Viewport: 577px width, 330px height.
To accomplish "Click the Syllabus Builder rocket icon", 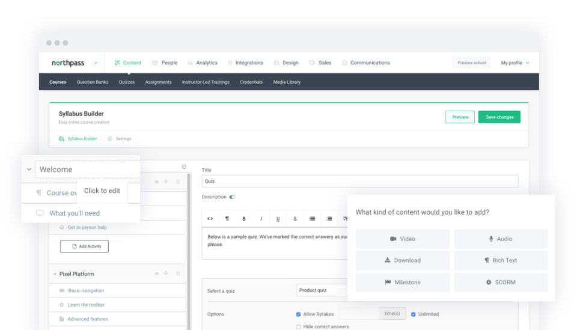I will [61, 139].
